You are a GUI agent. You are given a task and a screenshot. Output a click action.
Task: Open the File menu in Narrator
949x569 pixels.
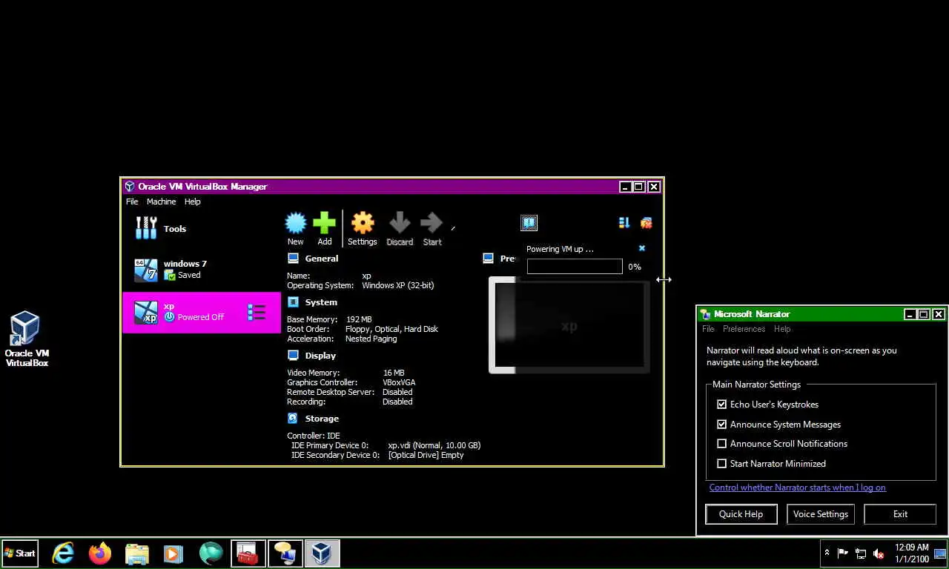[x=708, y=329]
